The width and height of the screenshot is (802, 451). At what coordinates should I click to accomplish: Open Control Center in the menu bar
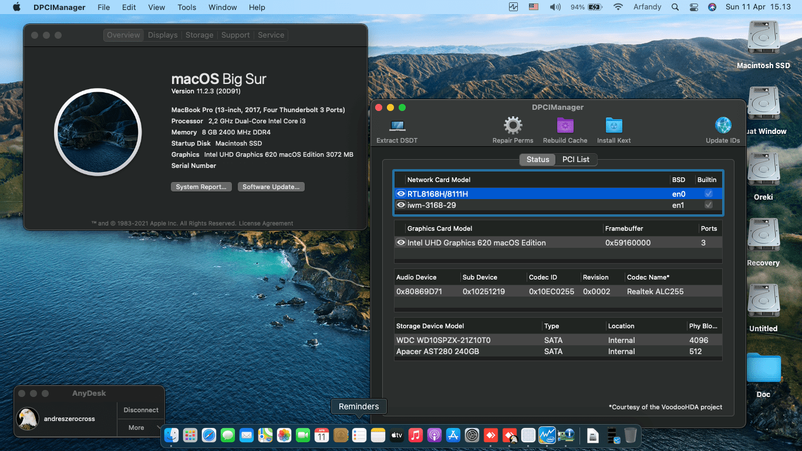point(693,7)
